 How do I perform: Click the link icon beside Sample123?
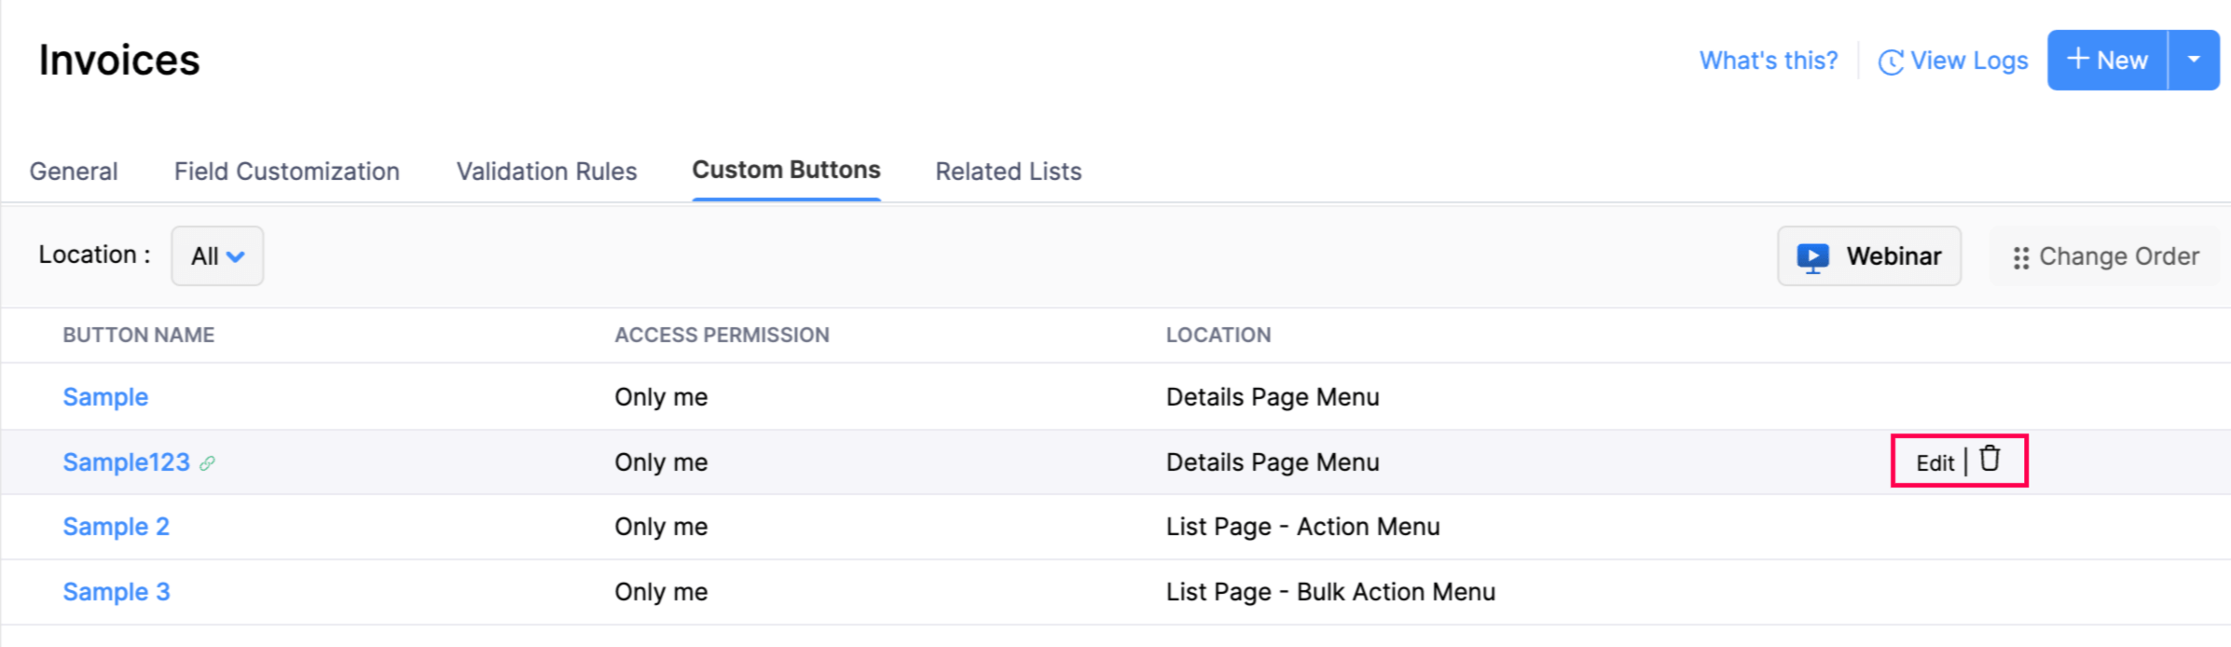point(207,463)
